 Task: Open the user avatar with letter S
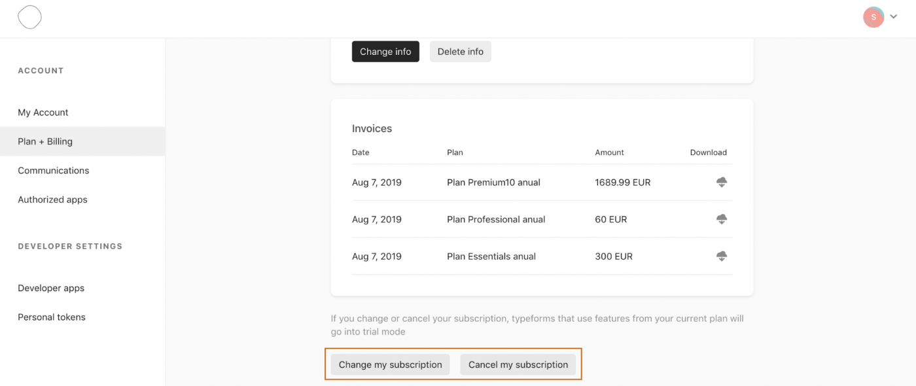point(873,17)
